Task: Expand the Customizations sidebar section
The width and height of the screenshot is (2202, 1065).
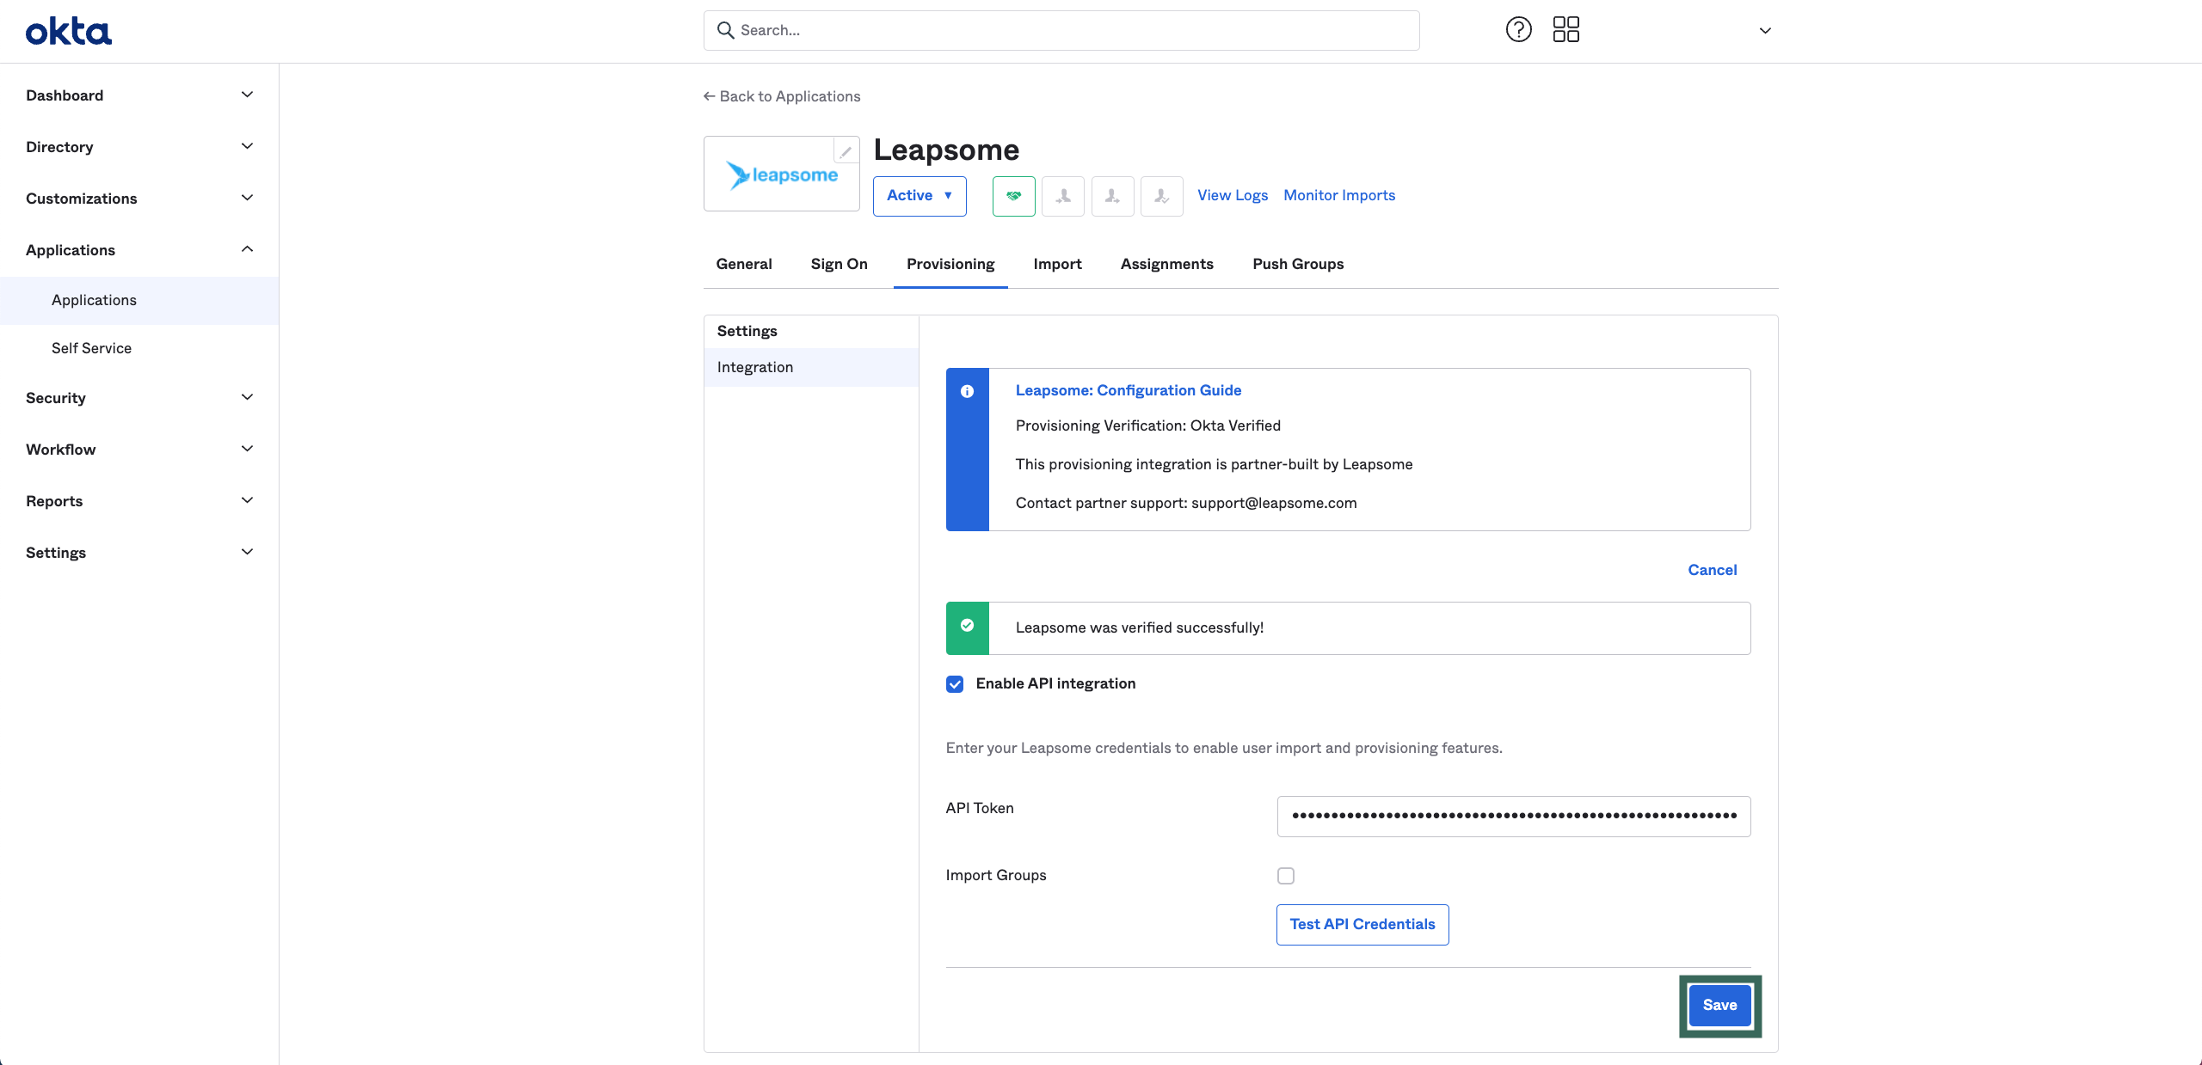Action: click(139, 199)
